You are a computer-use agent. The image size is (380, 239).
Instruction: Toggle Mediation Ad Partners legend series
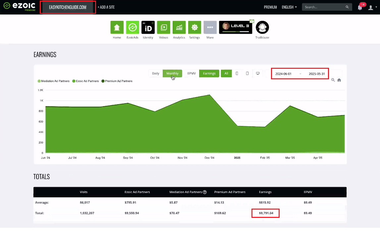[x=54, y=81]
